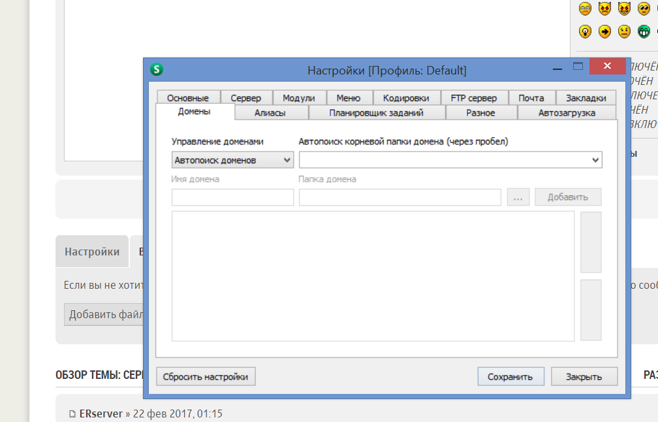Click Закрыть to dismiss settings

pos(584,377)
